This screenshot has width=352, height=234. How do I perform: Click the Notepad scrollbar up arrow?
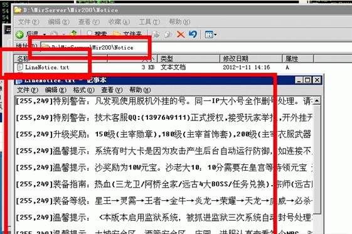pyautogui.click(x=316, y=101)
